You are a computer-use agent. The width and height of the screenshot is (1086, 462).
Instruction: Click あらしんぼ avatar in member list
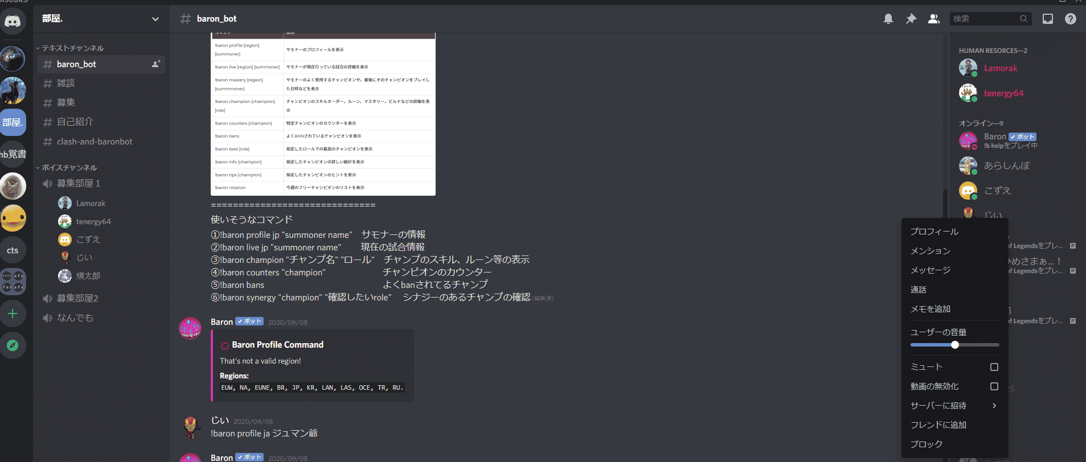[x=968, y=166]
